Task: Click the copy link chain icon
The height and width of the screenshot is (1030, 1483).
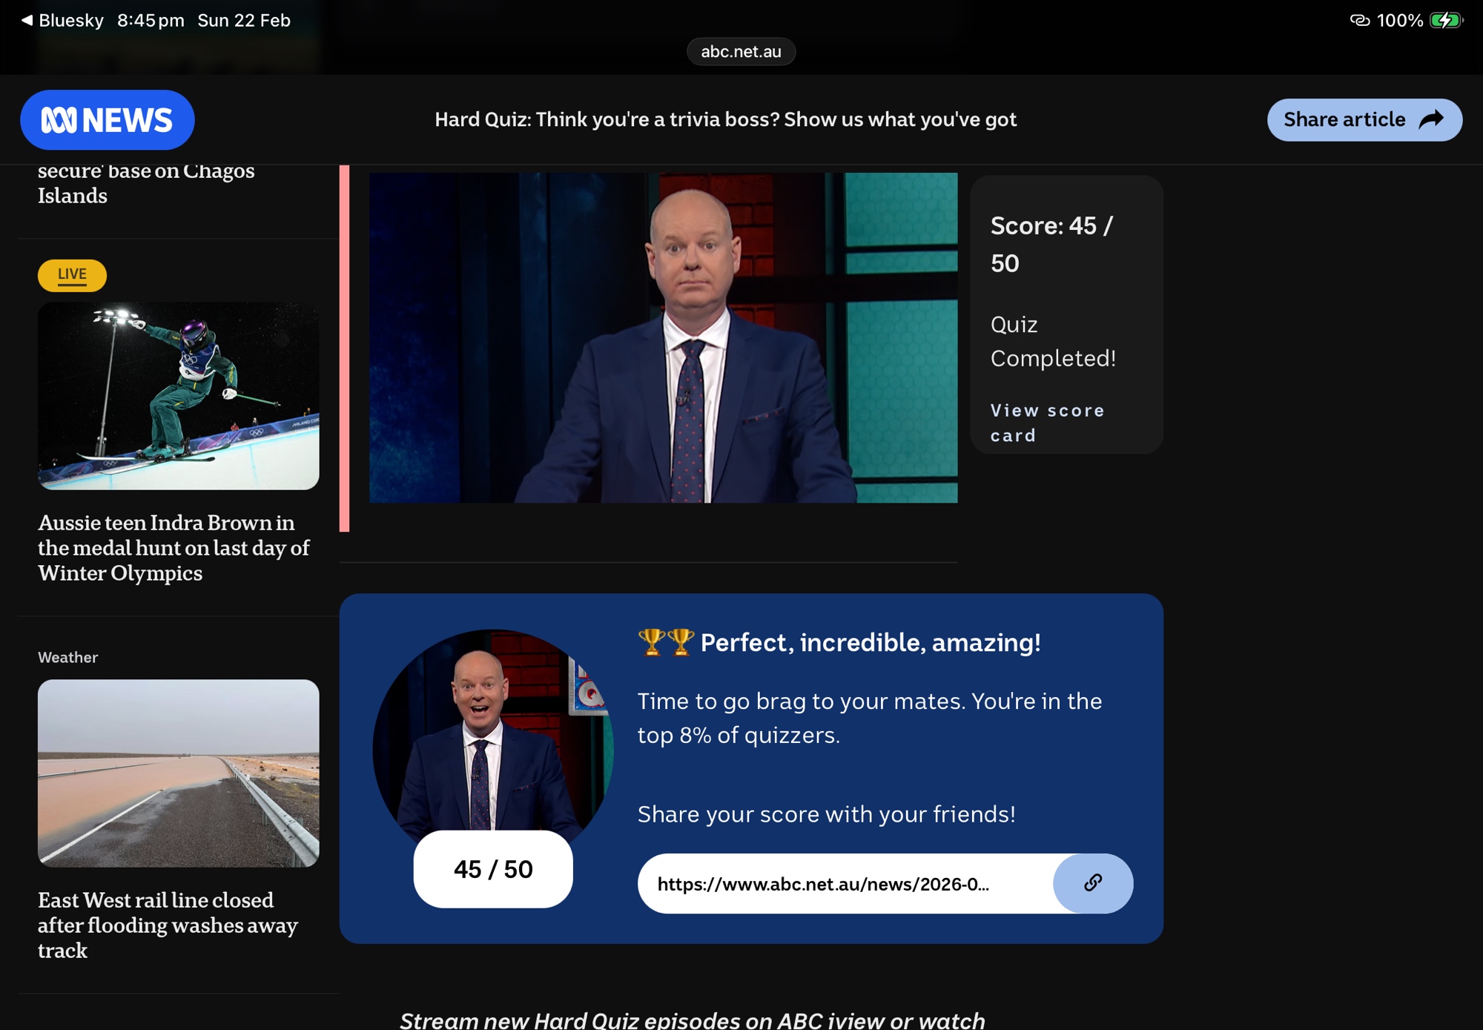Action: (1093, 883)
